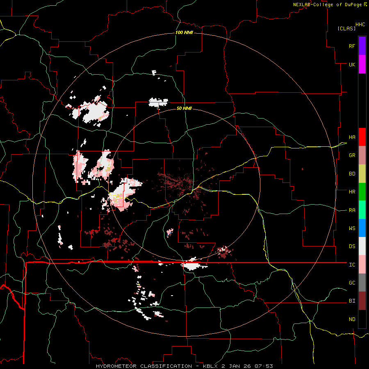Screen dimensions: 369x369
Task: Click the BD legend label
Action: click(352, 174)
